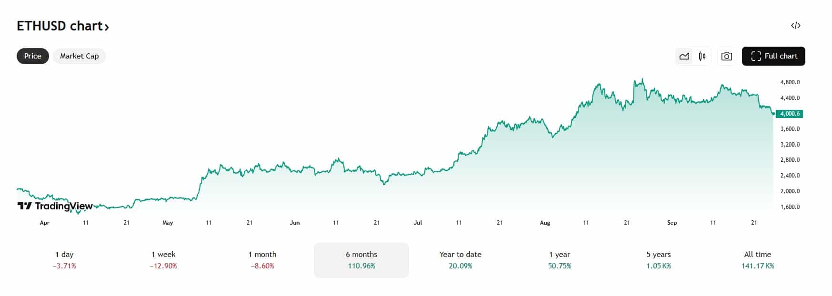Expand the ETHUSD chart title chevron
This screenshot has height=296, width=832.
pyautogui.click(x=106, y=27)
